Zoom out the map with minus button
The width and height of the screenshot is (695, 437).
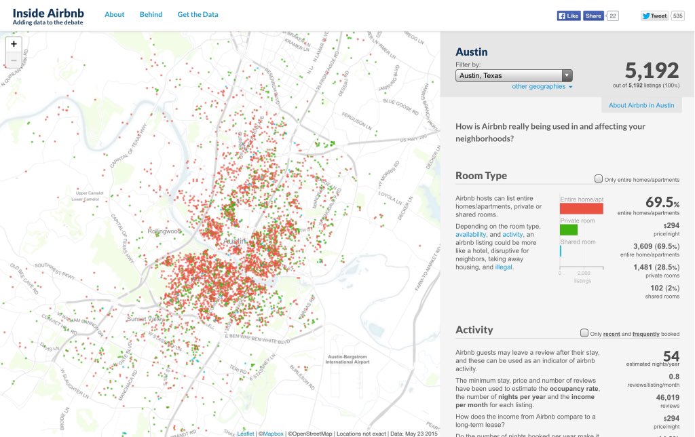(14, 60)
